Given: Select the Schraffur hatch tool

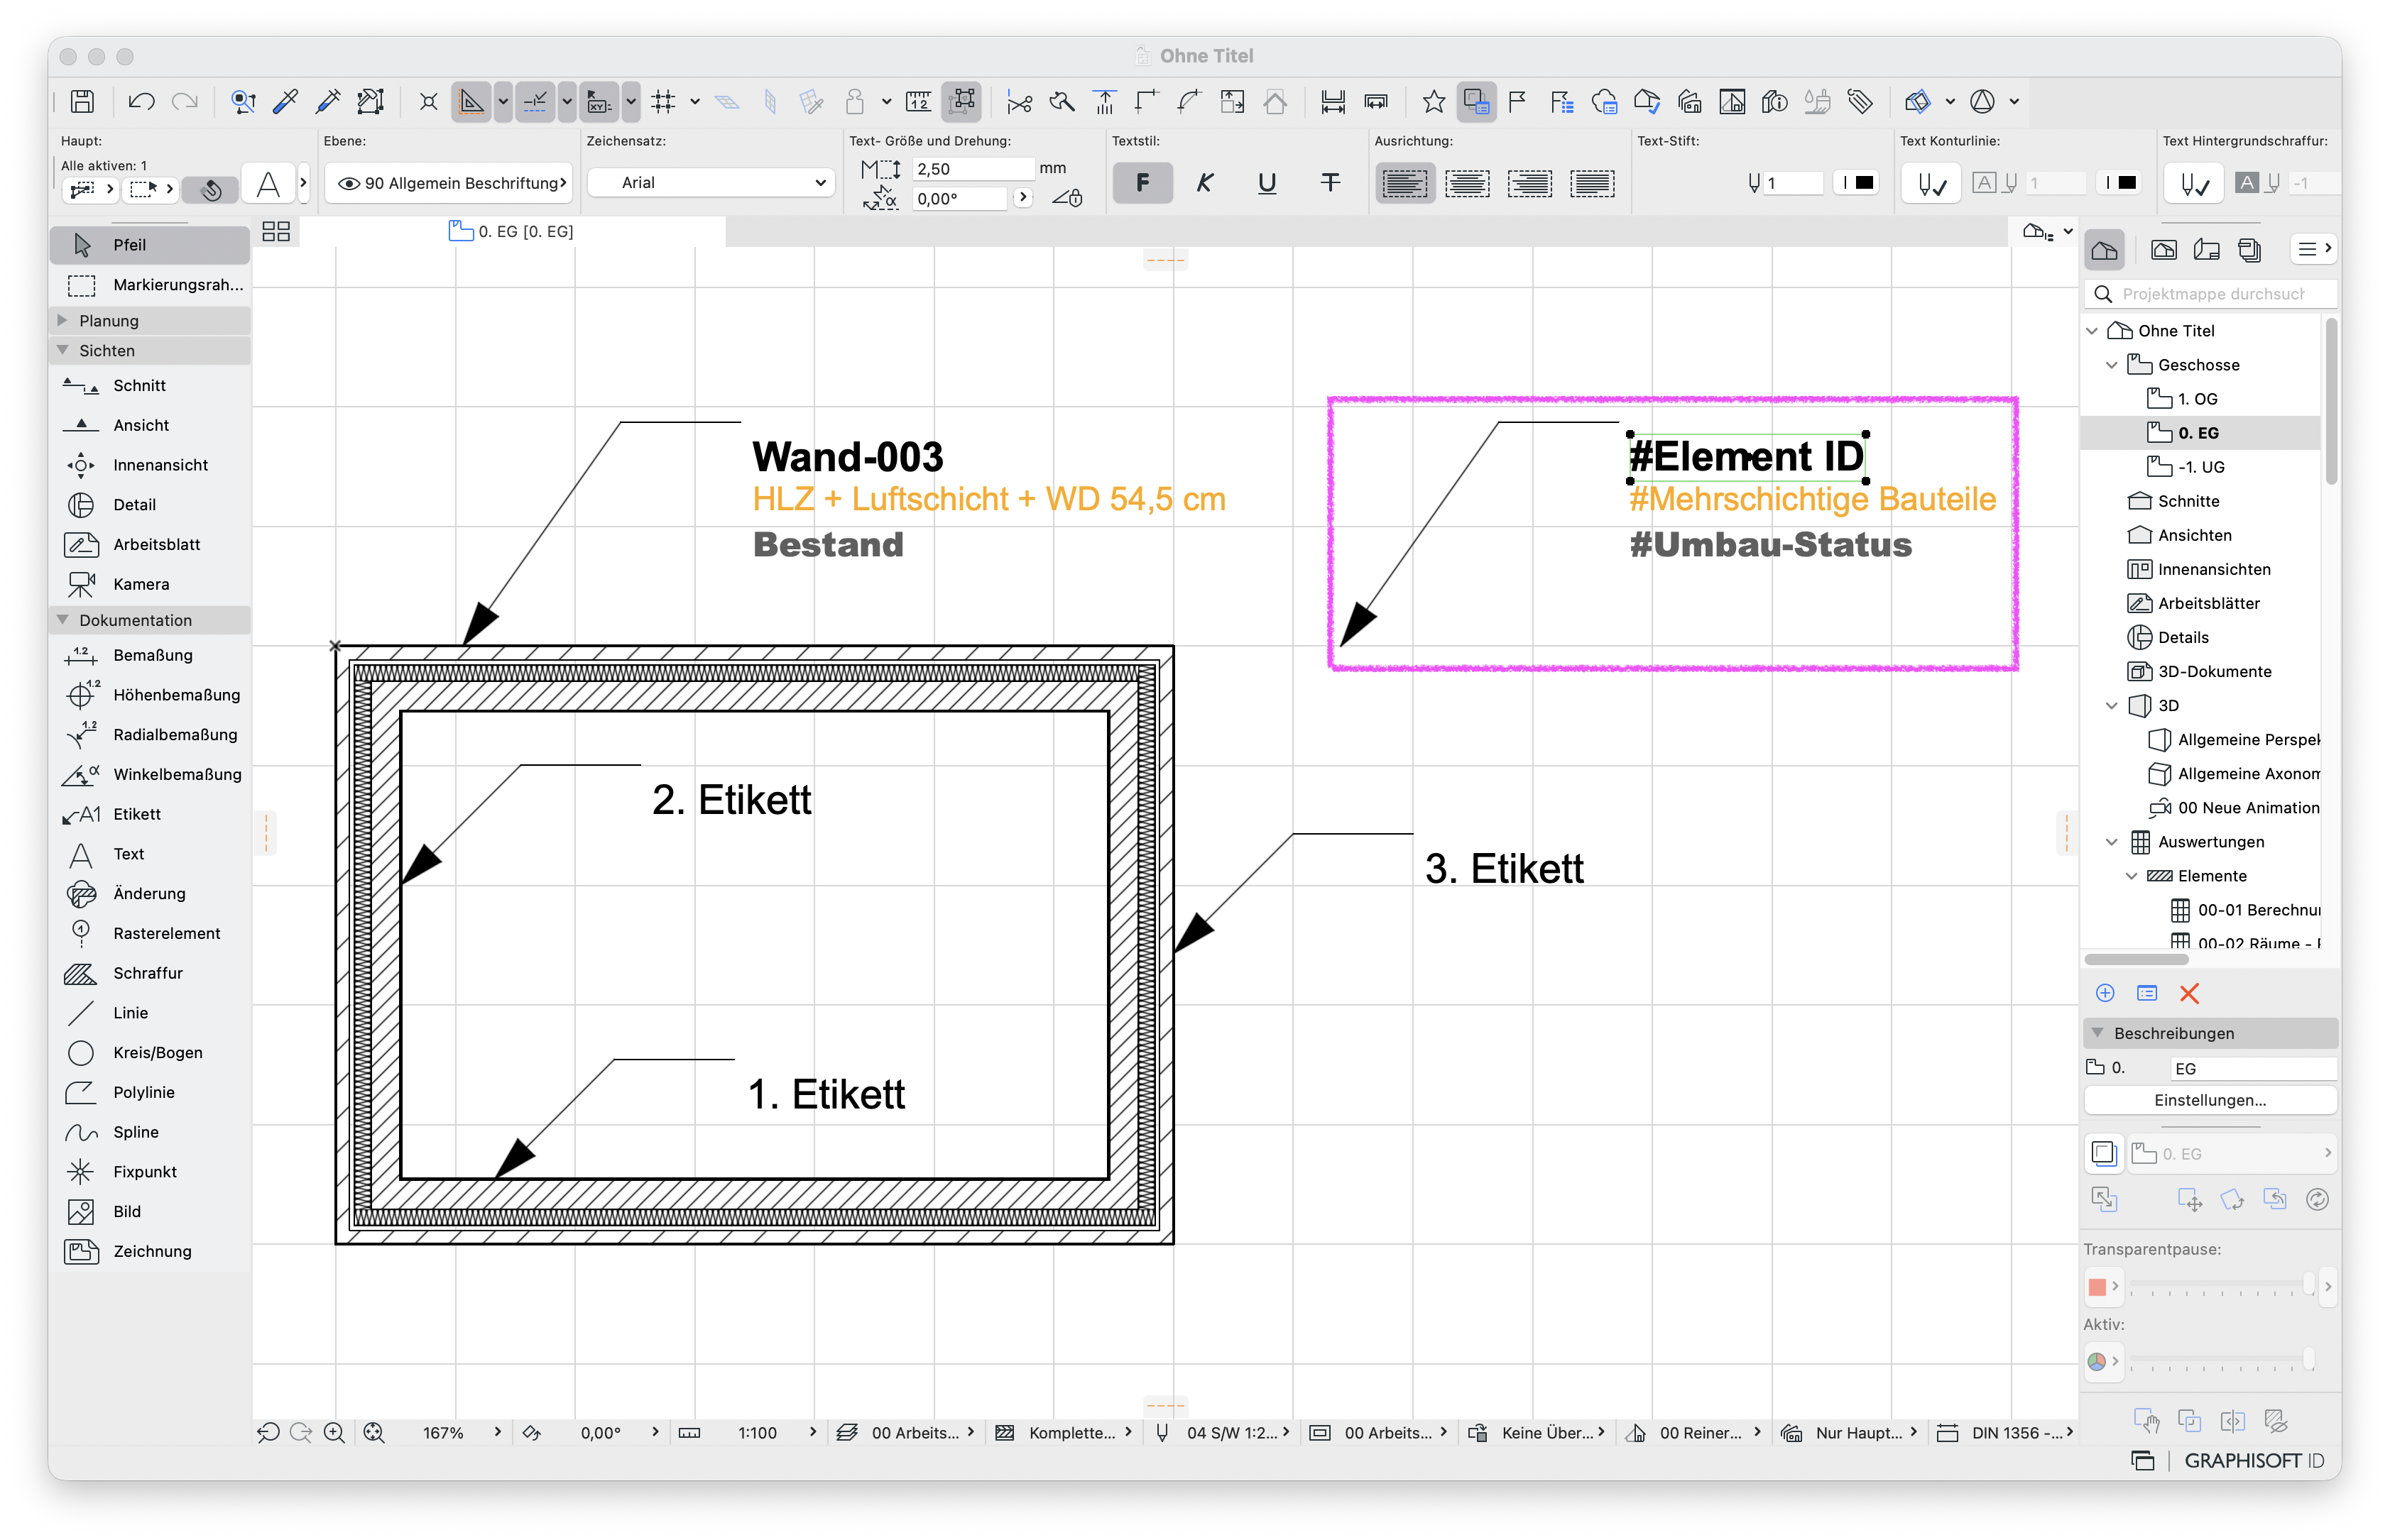Looking at the screenshot, I should click(150, 973).
